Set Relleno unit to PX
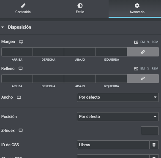Image resolution: width=161 pixels, height=158 pixels. pos(136,69)
